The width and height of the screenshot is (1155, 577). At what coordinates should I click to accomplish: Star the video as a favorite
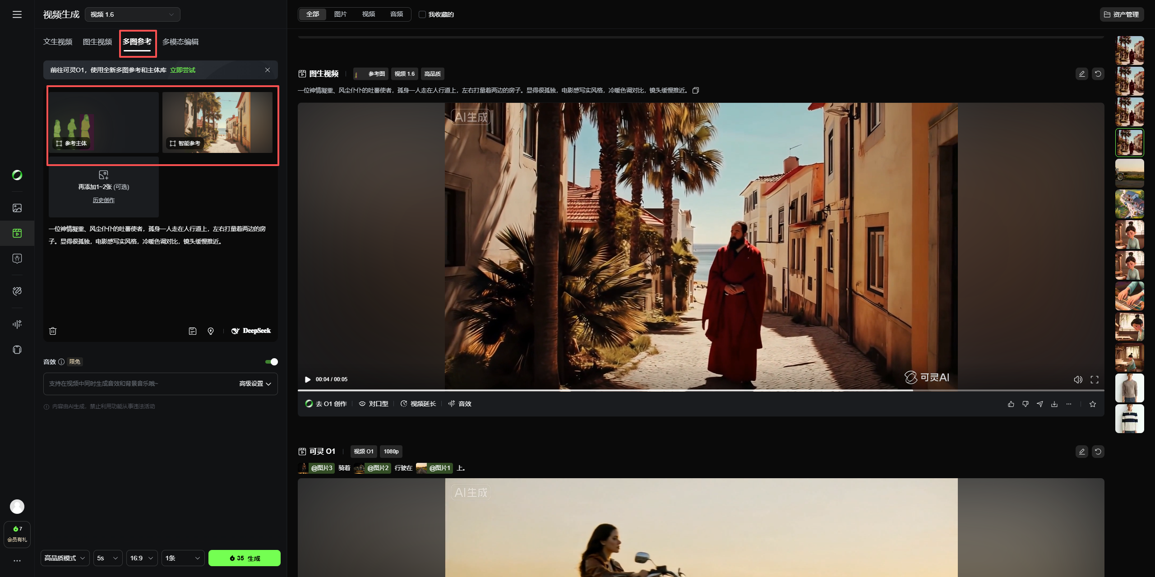(1093, 404)
